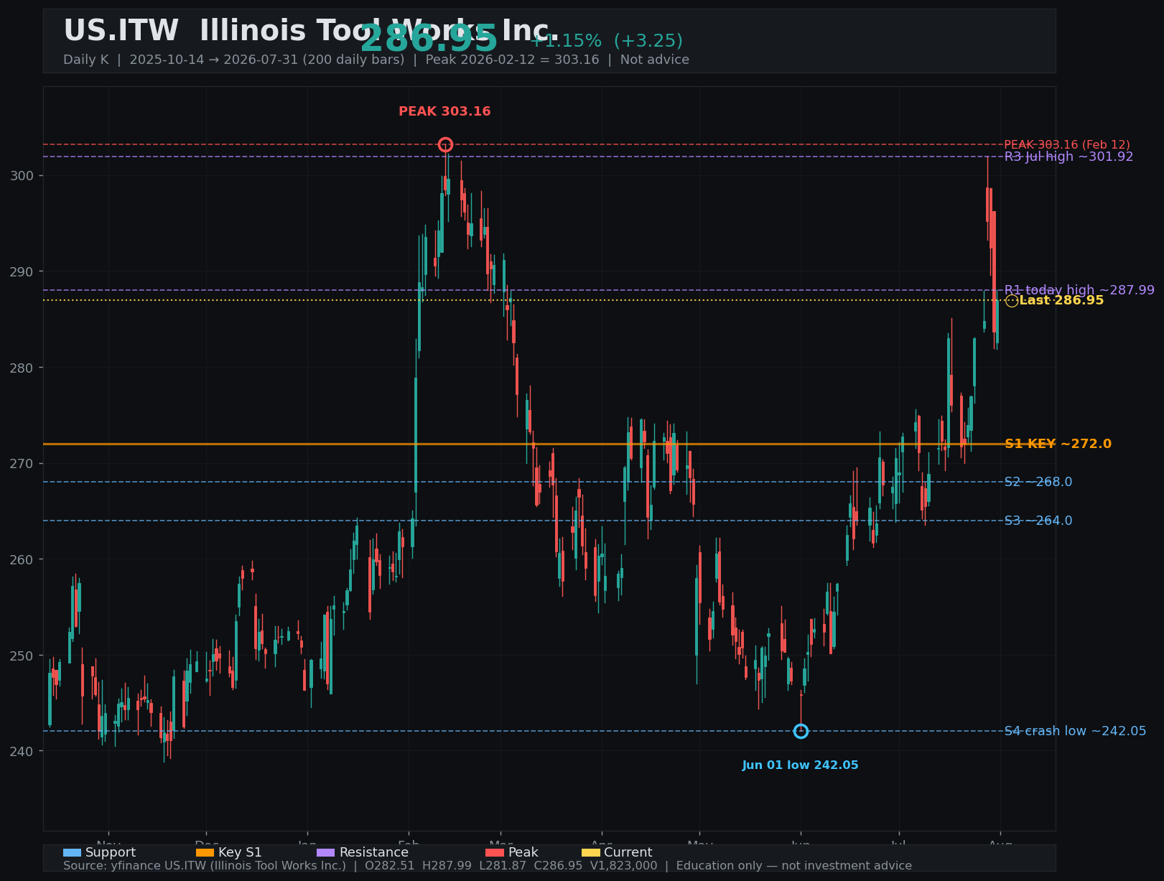
Task: Click the "Key S1" legend label
Action: tap(240, 852)
